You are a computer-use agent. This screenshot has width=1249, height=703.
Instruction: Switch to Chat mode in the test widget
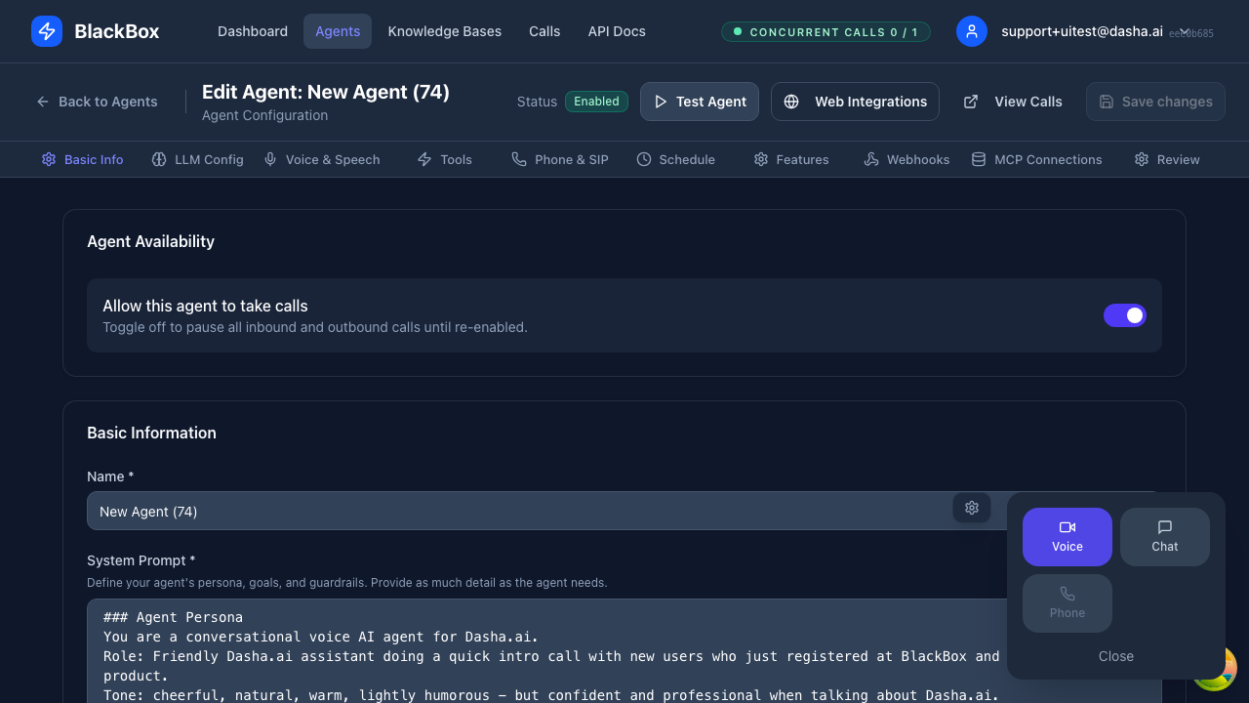coord(1164,536)
